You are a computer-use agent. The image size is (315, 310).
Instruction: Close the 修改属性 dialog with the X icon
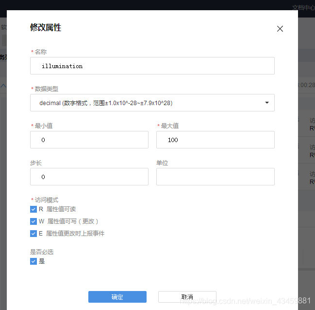(280, 29)
